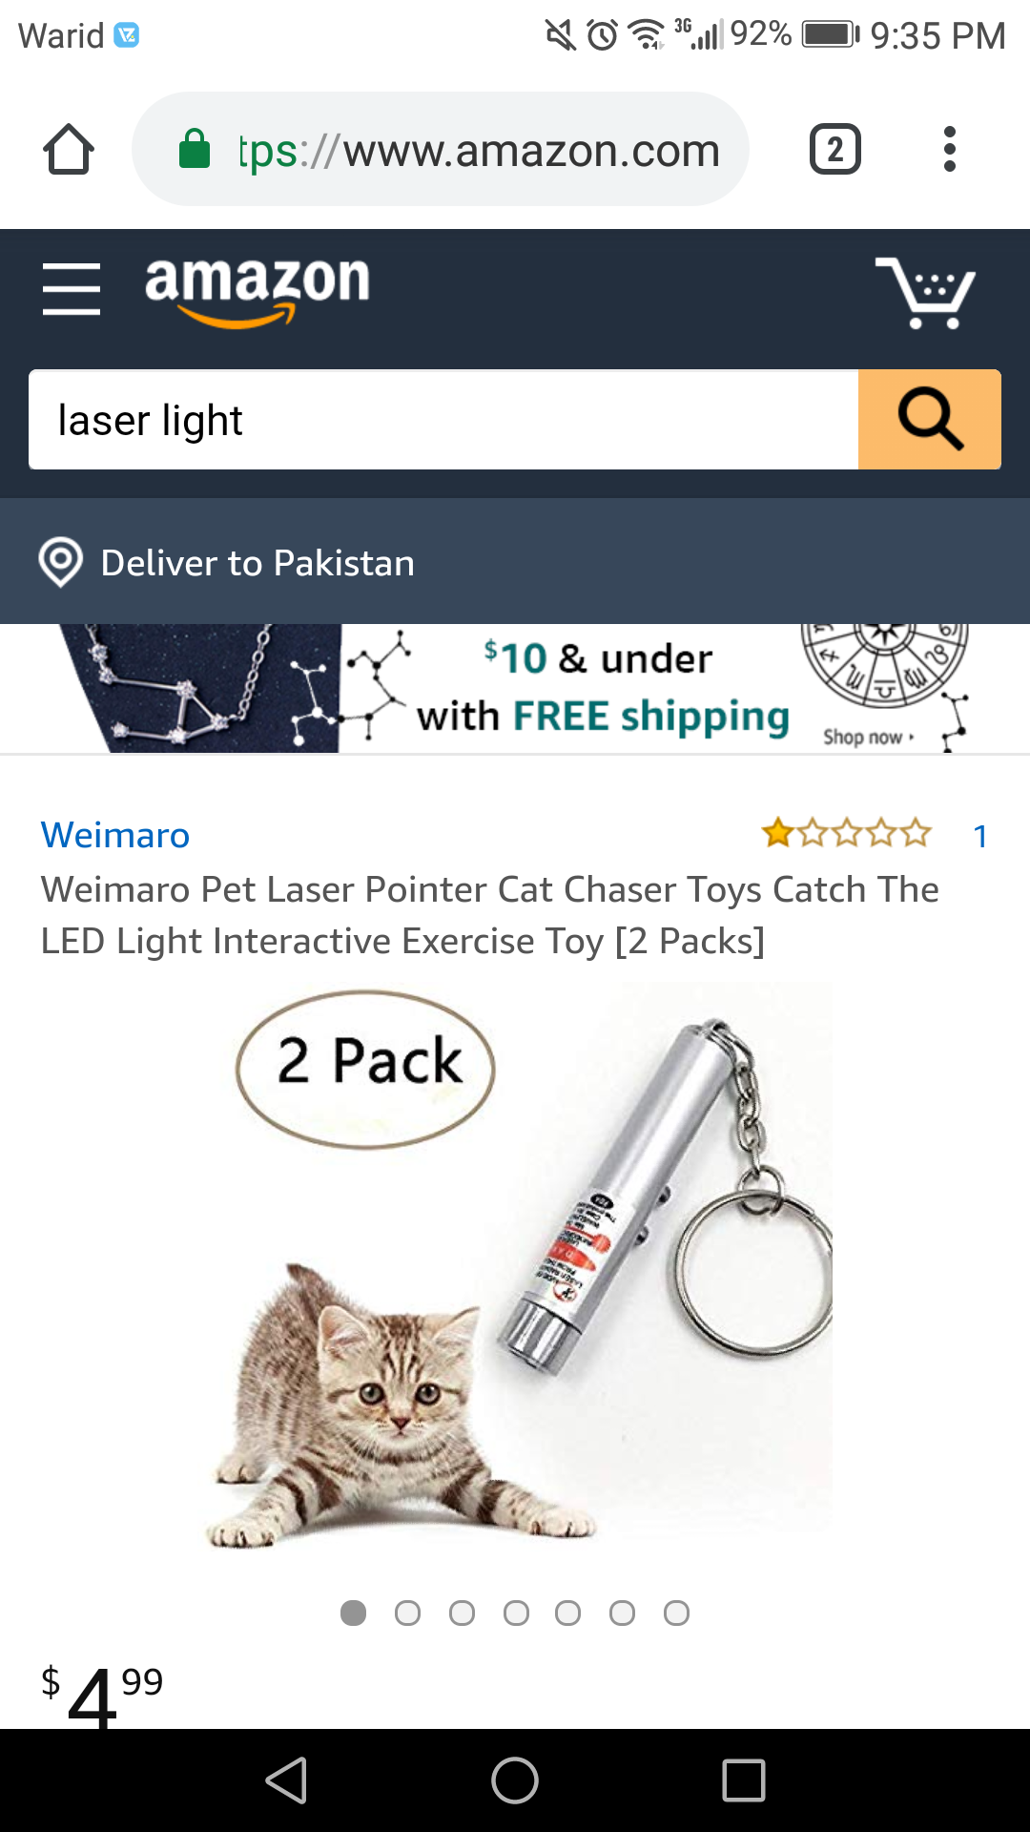
Task: Go to the Chrome home page icon
Action: point(69,150)
